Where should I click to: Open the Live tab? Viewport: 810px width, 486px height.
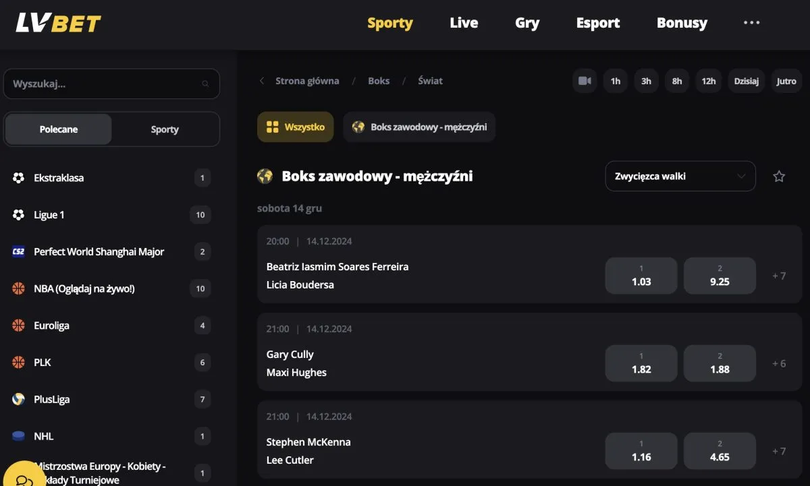464,23
